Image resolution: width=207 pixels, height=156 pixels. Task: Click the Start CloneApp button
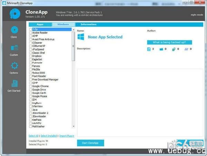(x=90, y=143)
